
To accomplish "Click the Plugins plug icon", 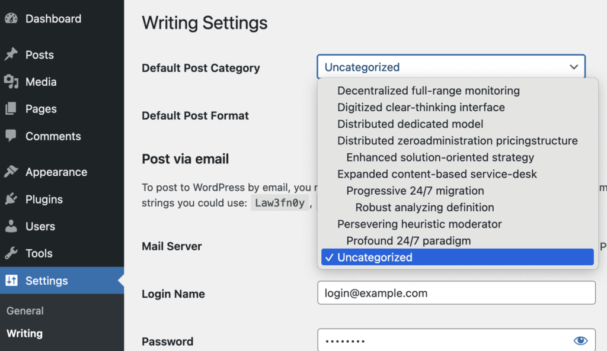I will (x=11, y=199).
